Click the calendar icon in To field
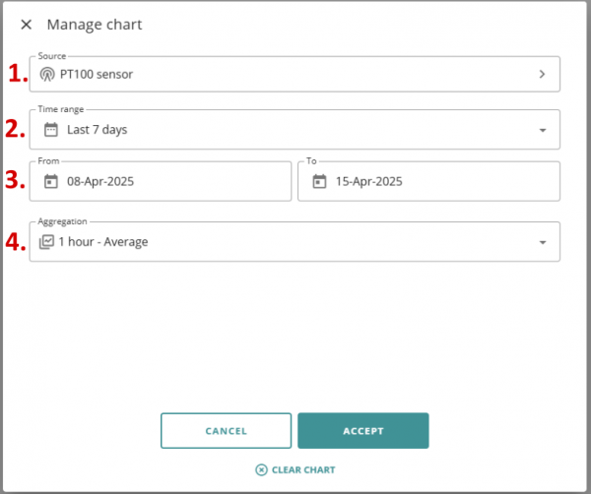Screen dimensions: 591x494 [x=318, y=181]
